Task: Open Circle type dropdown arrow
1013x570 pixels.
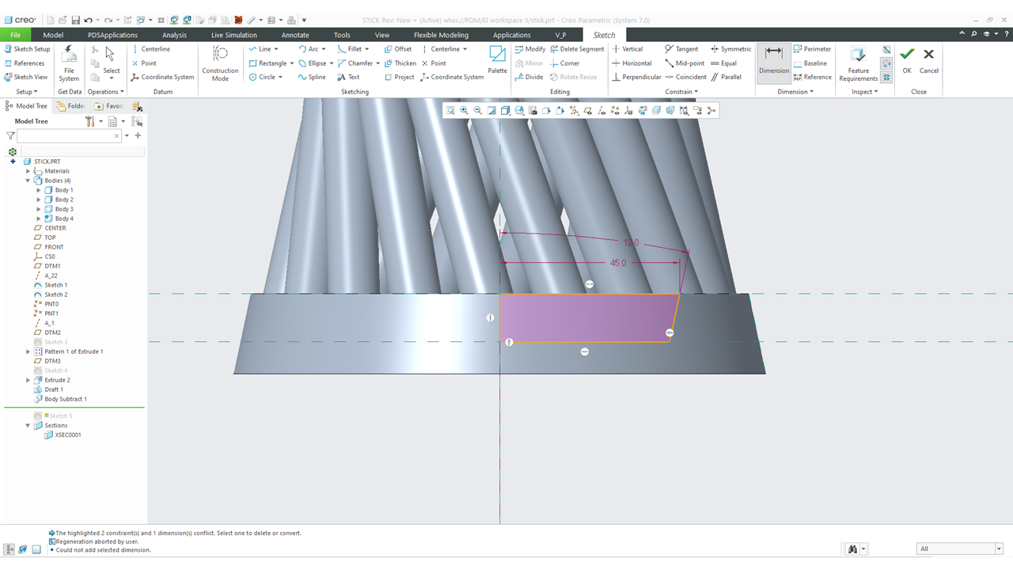Action: pos(280,78)
